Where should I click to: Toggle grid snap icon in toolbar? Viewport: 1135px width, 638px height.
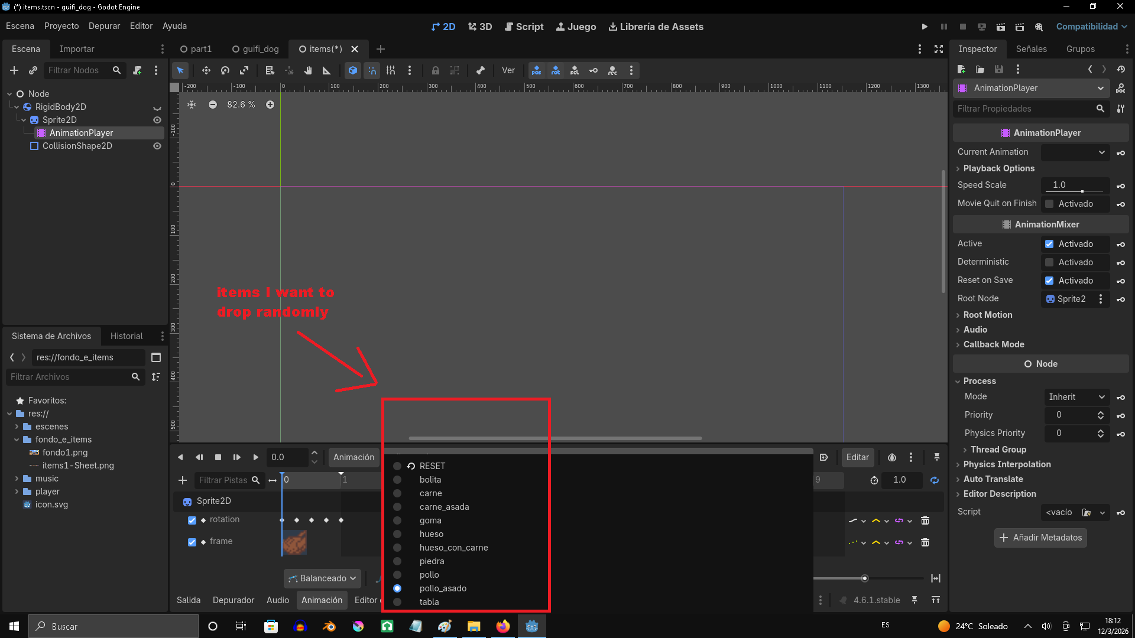pyautogui.click(x=391, y=70)
